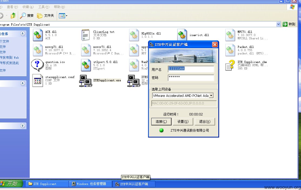Click the green status indicator light
This screenshot has height=190, width=301.
(x=161, y=130)
